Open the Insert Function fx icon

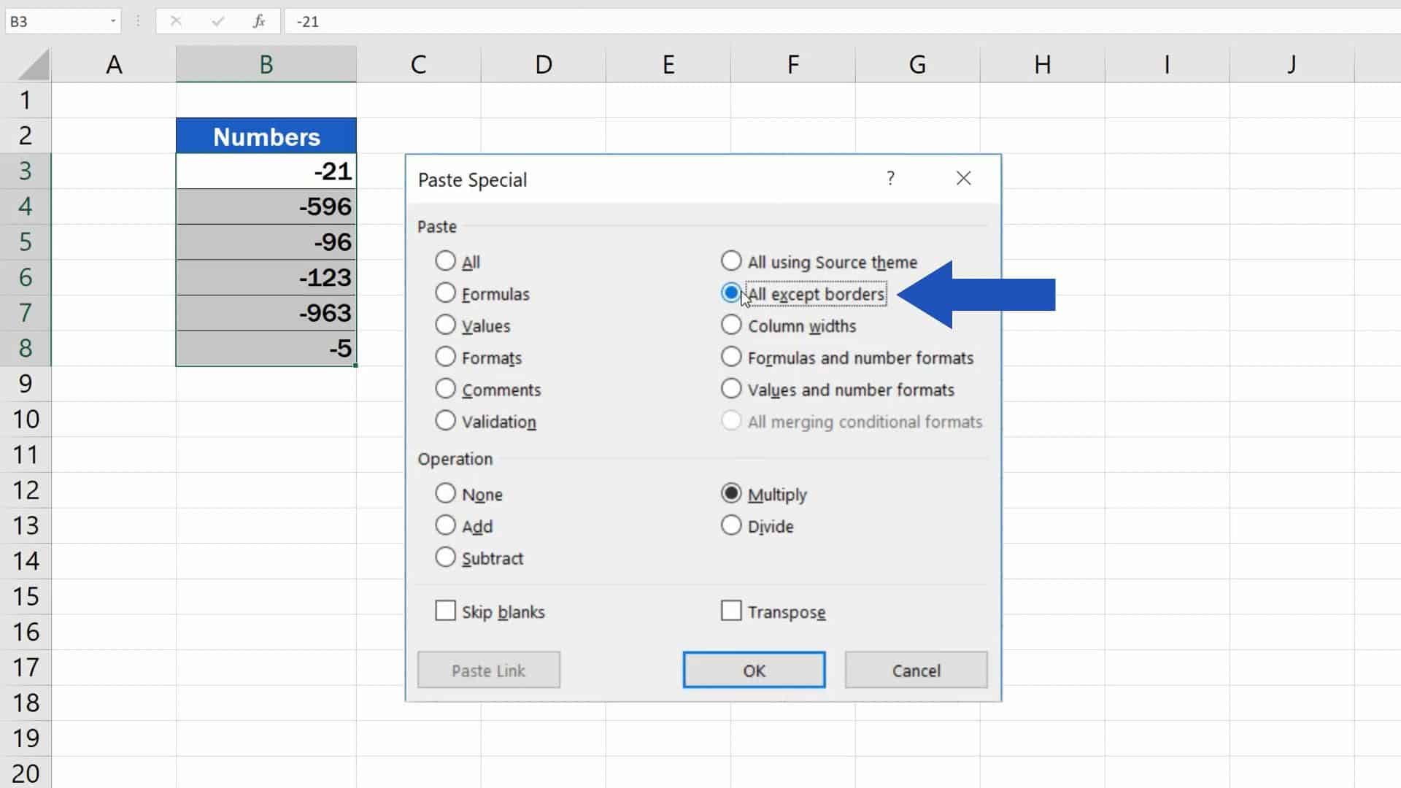coord(259,21)
